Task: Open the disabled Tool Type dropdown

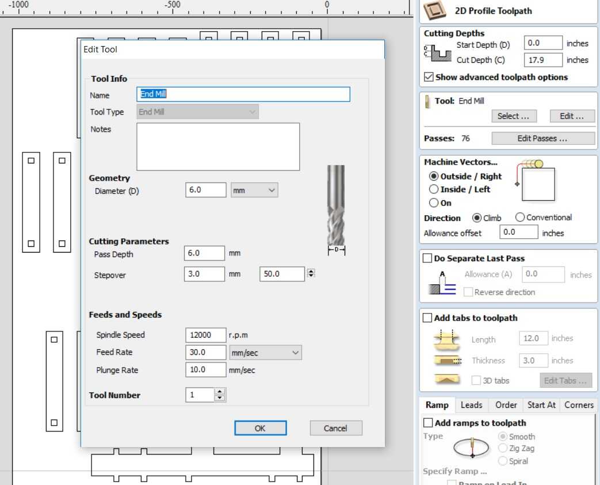Action: 197,112
